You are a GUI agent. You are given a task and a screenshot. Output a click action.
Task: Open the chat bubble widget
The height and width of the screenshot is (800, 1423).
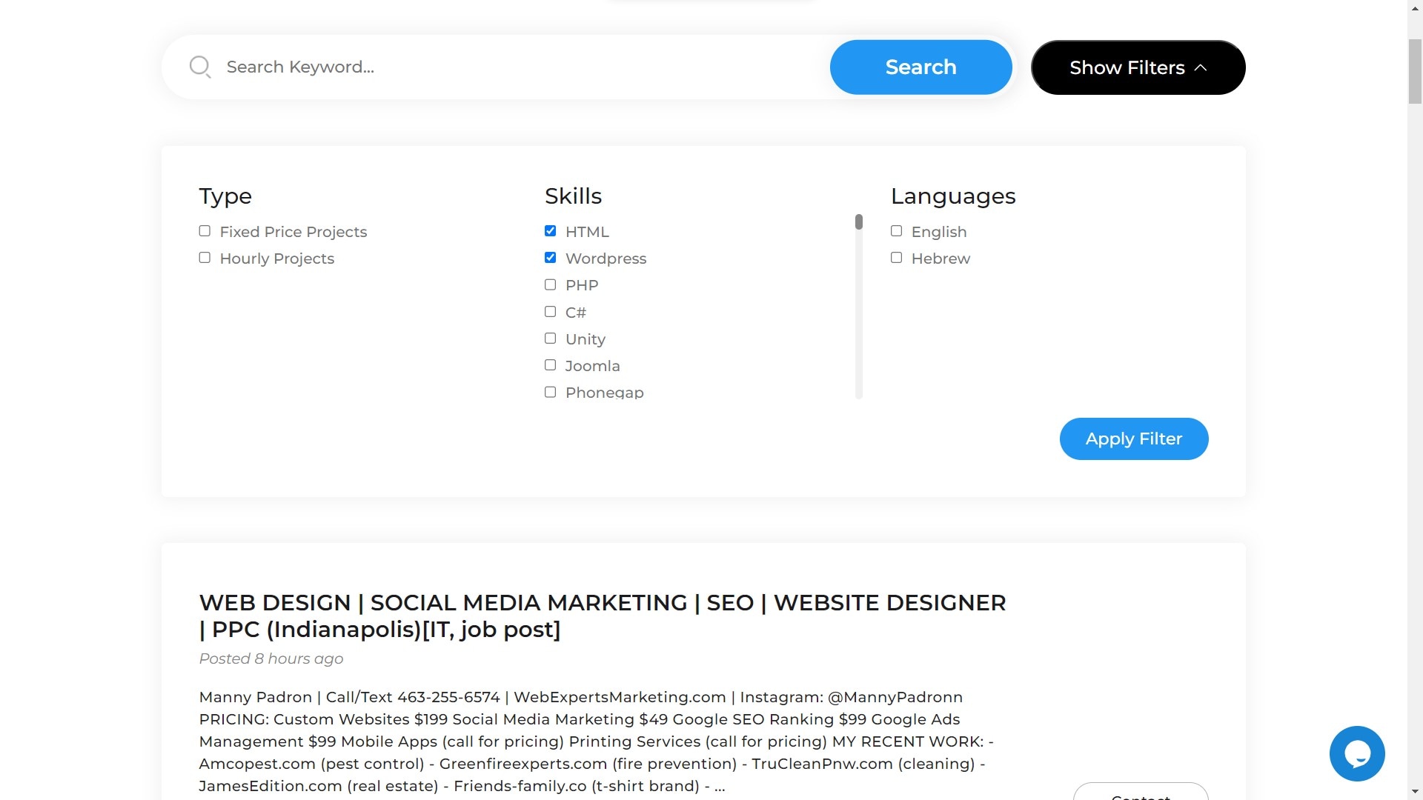pyautogui.click(x=1356, y=753)
